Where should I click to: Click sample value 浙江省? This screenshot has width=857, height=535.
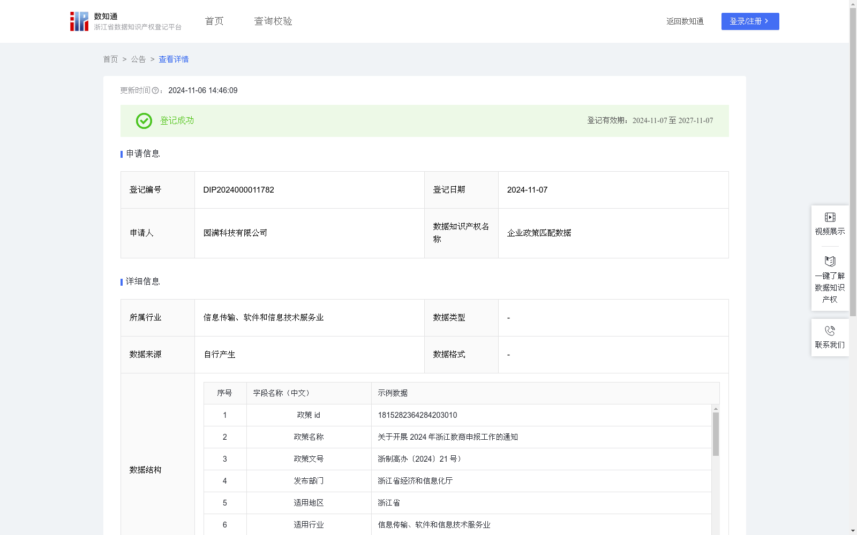click(x=389, y=503)
